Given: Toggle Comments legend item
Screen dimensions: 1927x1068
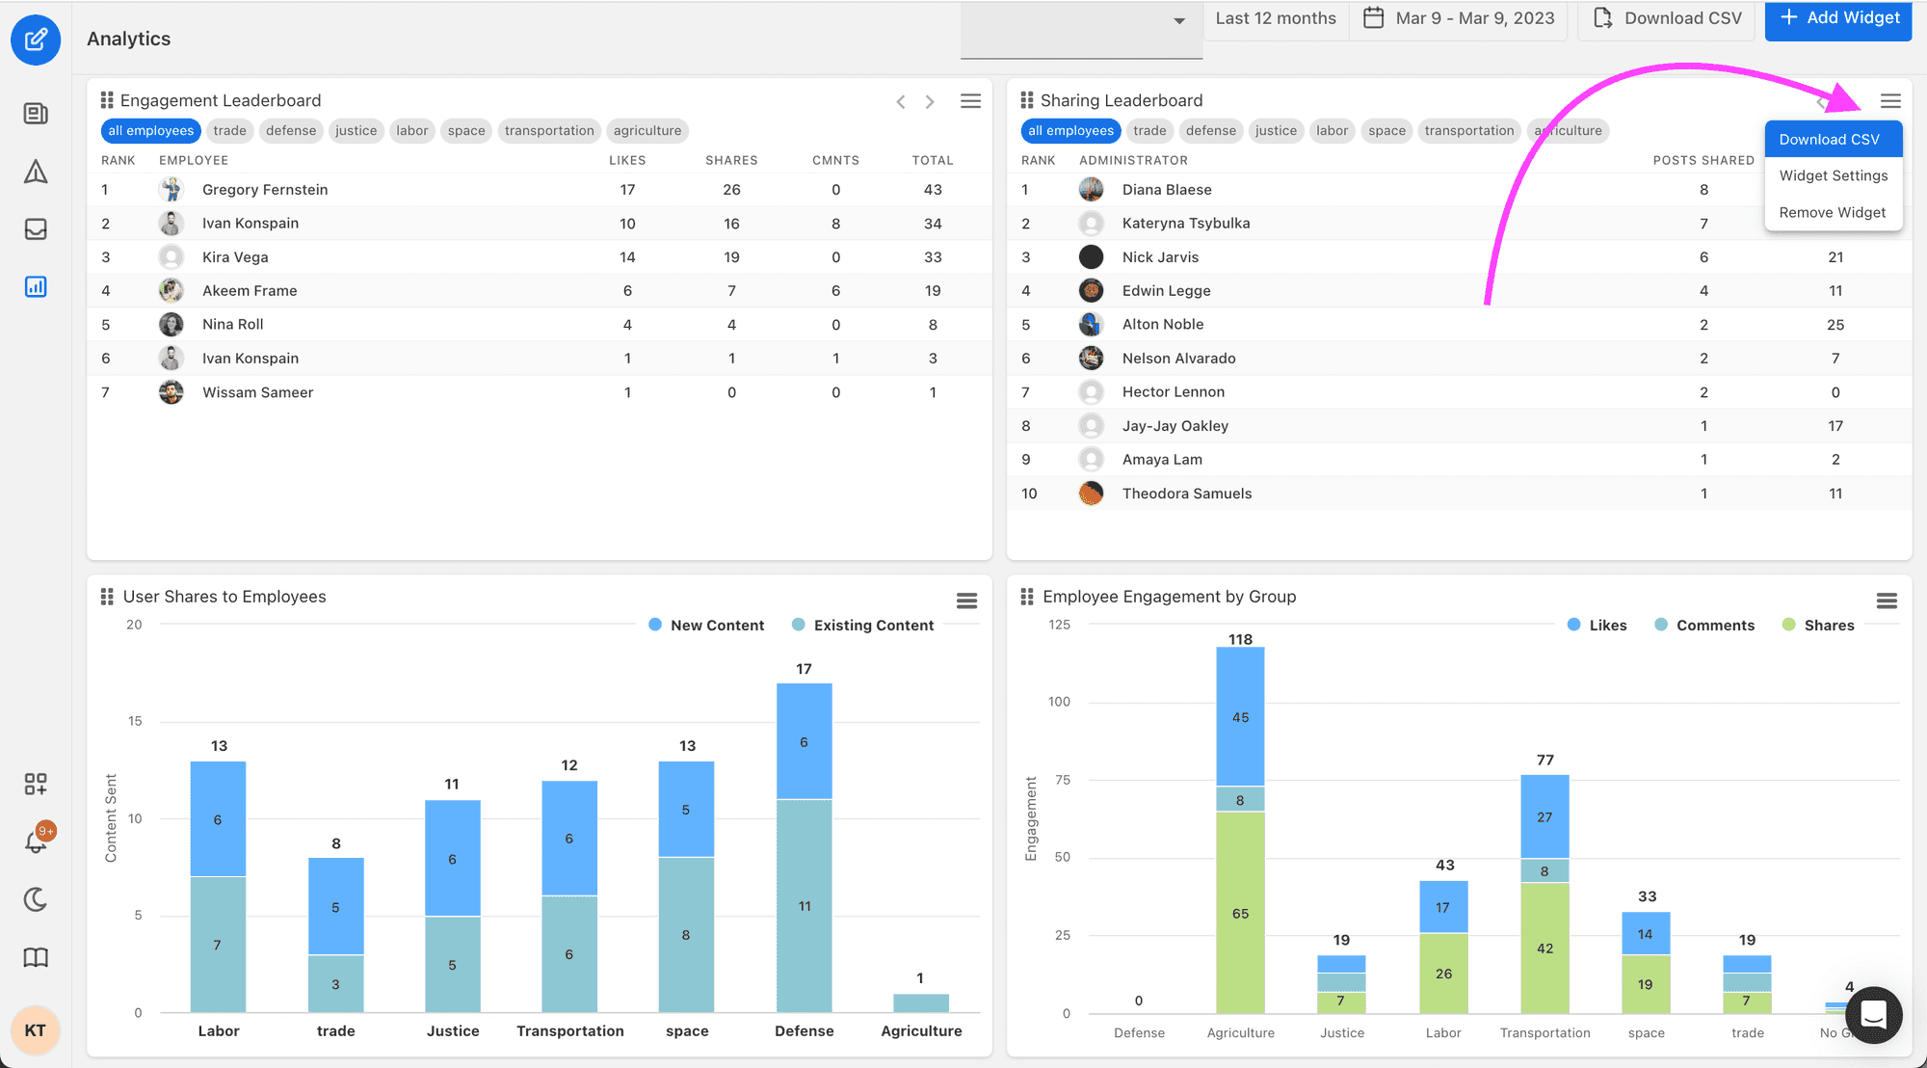Looking at the screenshot, I should pos(1705,625).
